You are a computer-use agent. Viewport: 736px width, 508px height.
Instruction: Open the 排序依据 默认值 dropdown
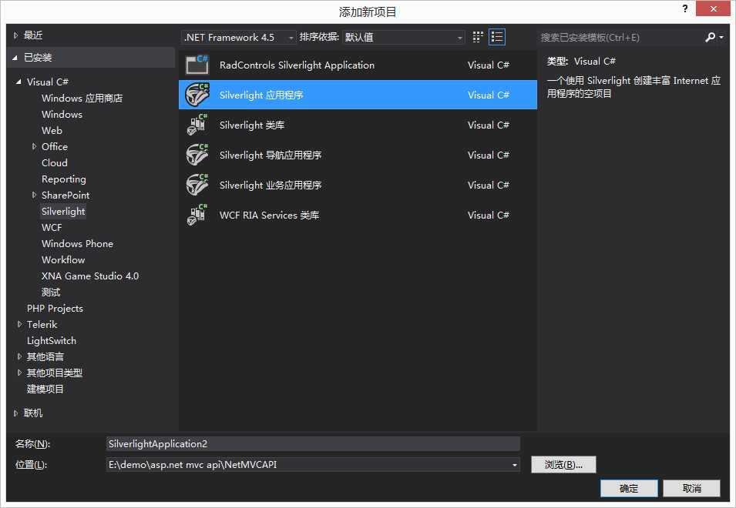coord(404,37)
